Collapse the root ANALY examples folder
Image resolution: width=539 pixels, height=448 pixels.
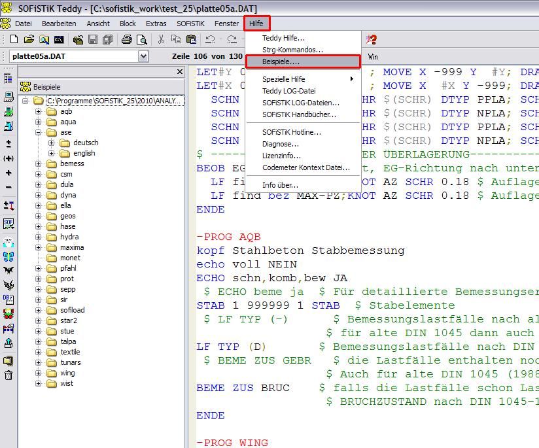[25, 101]
